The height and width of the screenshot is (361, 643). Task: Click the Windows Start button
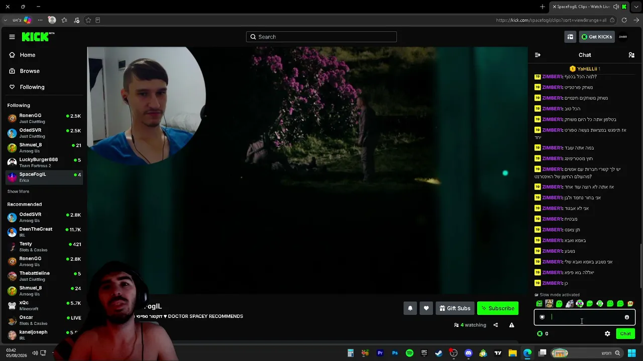pyautogui.click(x=631, y=353)
